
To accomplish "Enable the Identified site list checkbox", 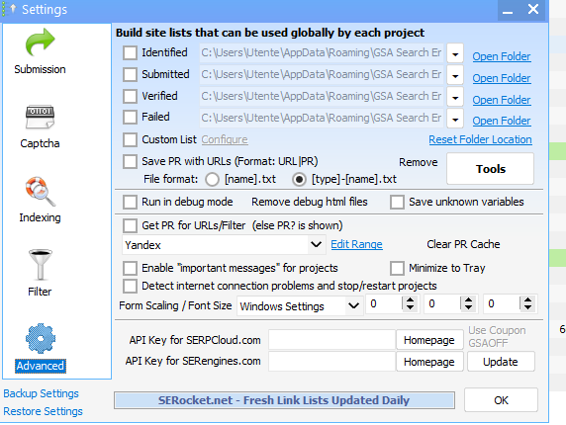I will pyautogui.click(x=130, y=52).
